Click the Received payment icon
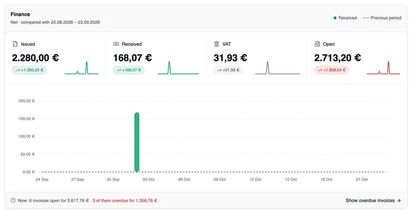Screen dimensions: 412x213 [116, 44]
